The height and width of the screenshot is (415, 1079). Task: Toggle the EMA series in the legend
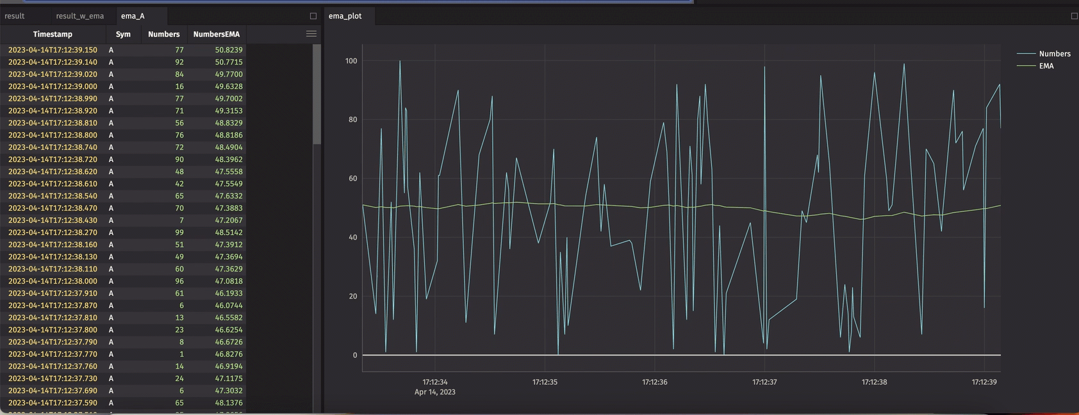[1035, 66]
